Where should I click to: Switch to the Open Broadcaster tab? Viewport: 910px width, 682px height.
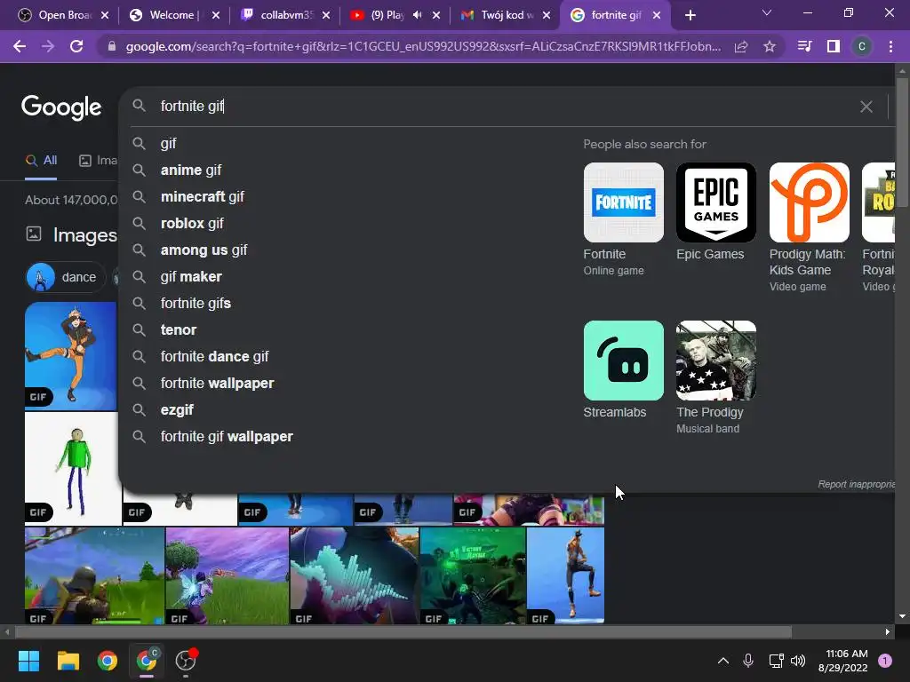tap(63, 15)
